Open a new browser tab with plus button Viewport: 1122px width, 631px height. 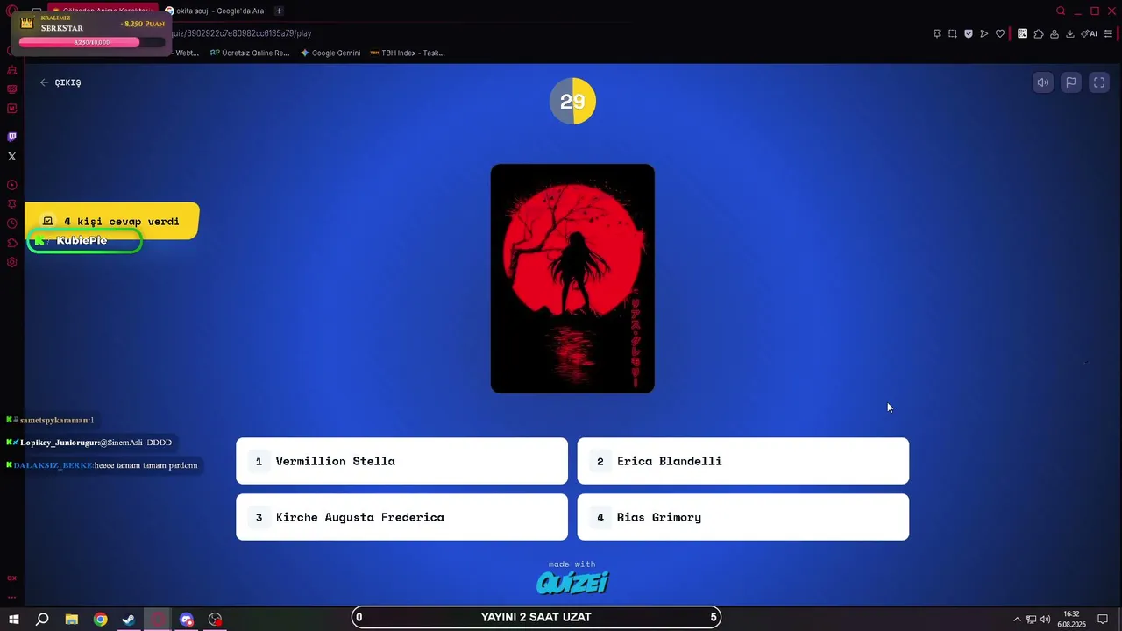[279, 11]
